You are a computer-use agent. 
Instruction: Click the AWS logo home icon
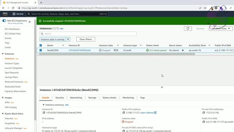(x=5, y=14)
